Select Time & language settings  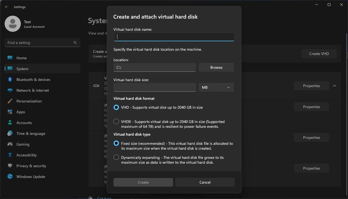[30, 133]
